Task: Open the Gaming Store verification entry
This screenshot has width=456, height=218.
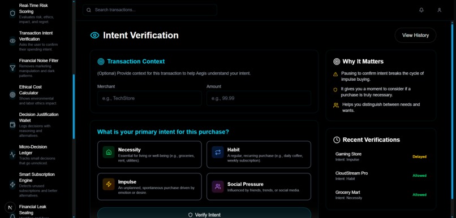Action: [381, 157]
